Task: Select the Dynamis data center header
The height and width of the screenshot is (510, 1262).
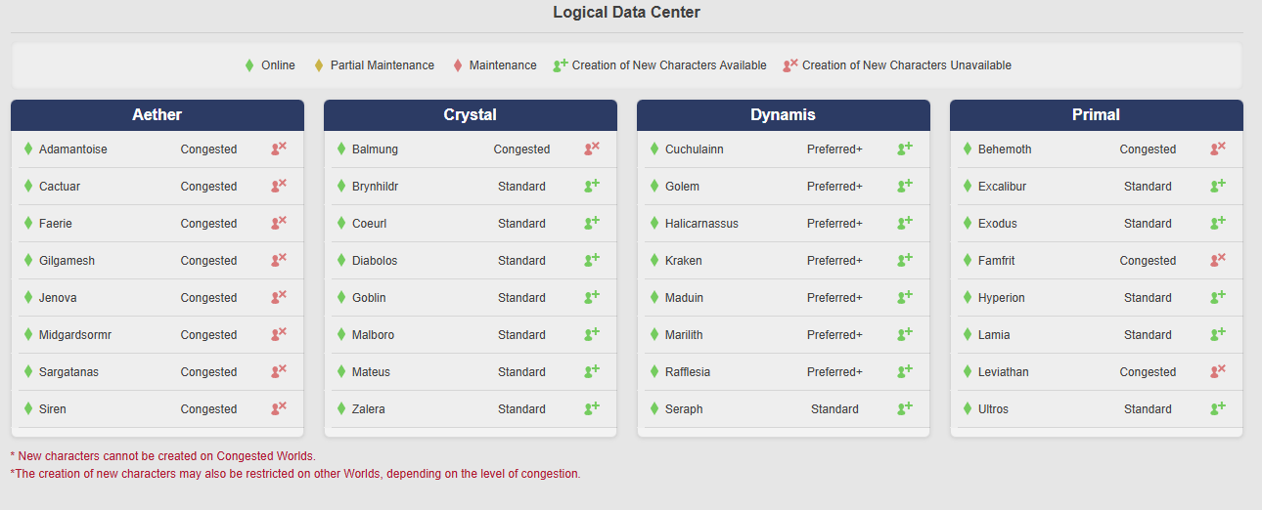Action: coord(784,114)
